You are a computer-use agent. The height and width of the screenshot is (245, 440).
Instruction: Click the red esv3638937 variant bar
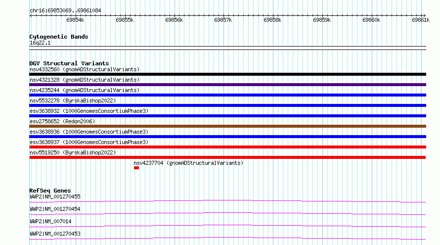click(x=227, y=147)
